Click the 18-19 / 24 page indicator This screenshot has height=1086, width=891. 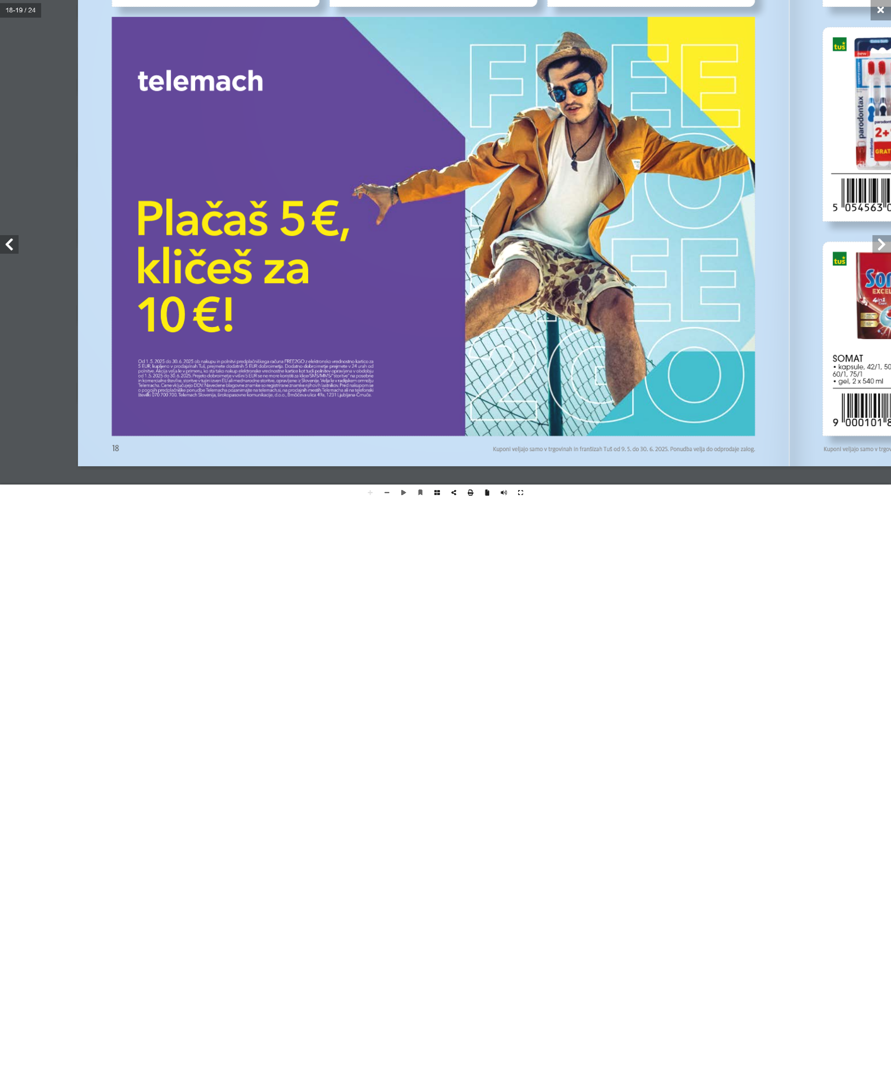coord(20,10)
